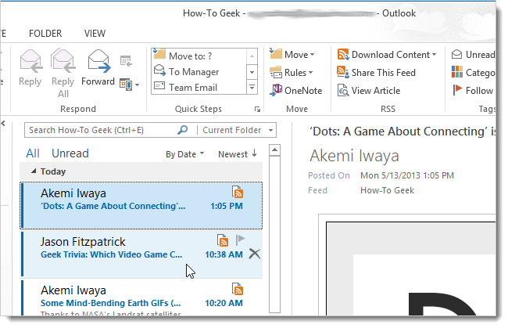The image size is (508, 328).
Task: Click RSS icon on 1:05 PM message
Action: click(x=238, y=192)
